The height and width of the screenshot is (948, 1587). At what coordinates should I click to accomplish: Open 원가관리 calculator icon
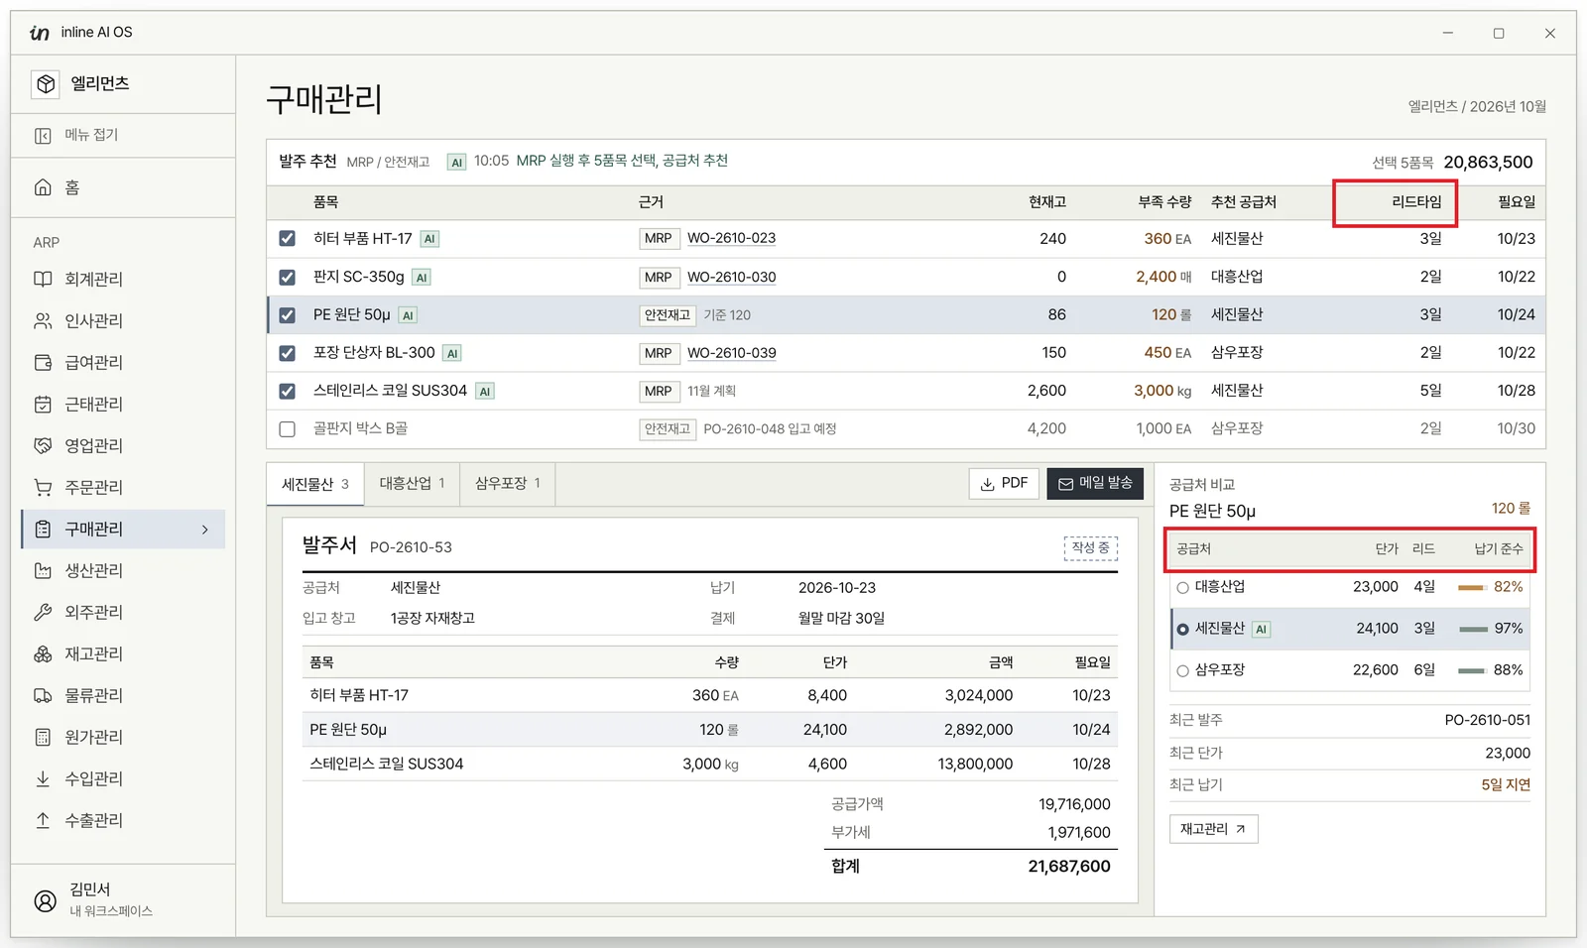coord(43,738)
